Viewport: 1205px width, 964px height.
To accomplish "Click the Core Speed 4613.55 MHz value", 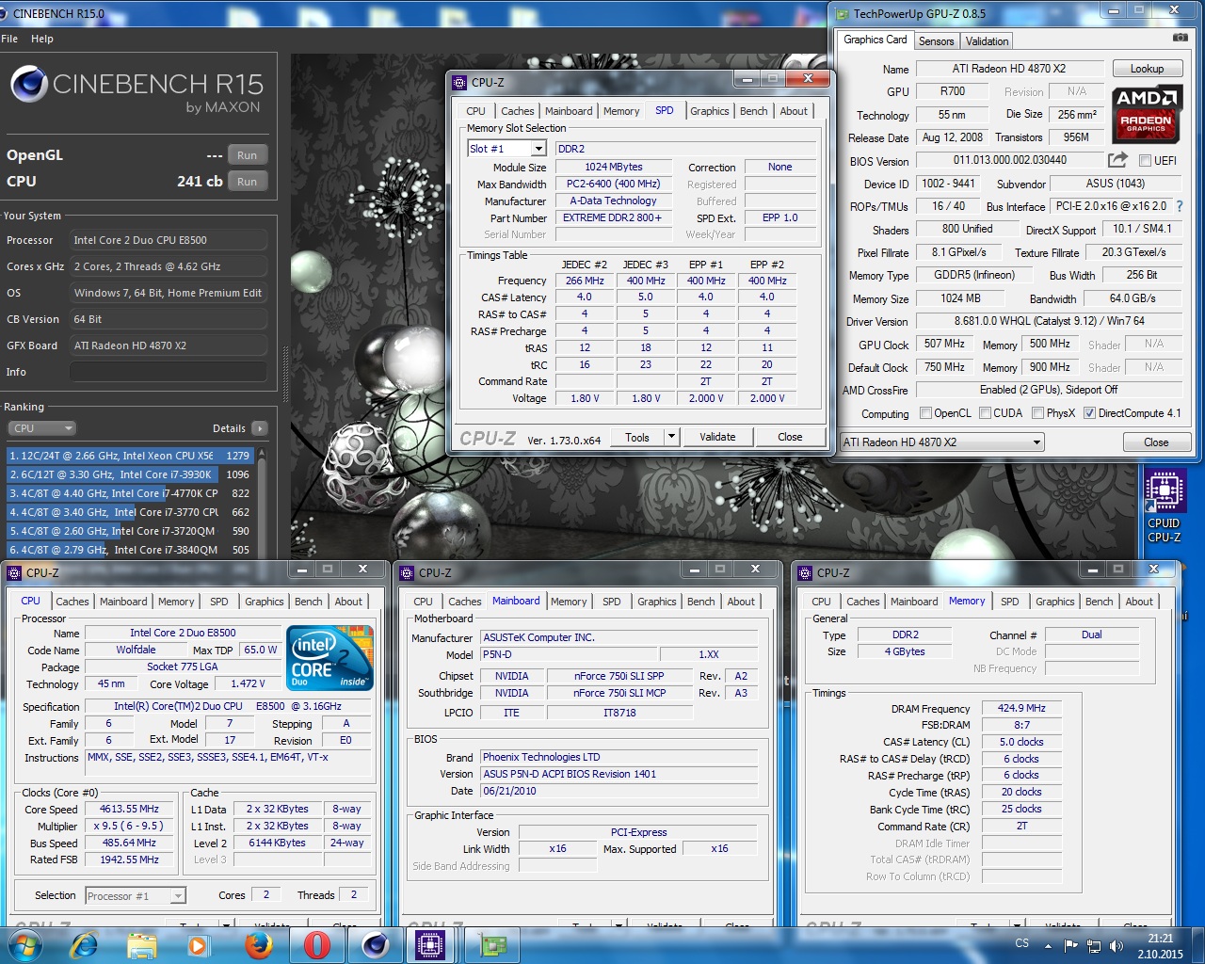I will pyautogui.click(x=130, y=809).
